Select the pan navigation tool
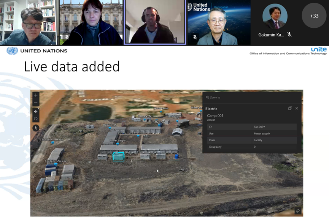This screenshot has width=329, height=218. click(x=36, y=111)
